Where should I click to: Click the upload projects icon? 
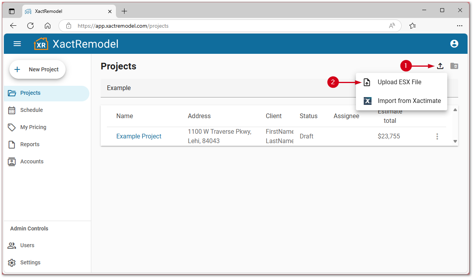(x=440, y=66)
